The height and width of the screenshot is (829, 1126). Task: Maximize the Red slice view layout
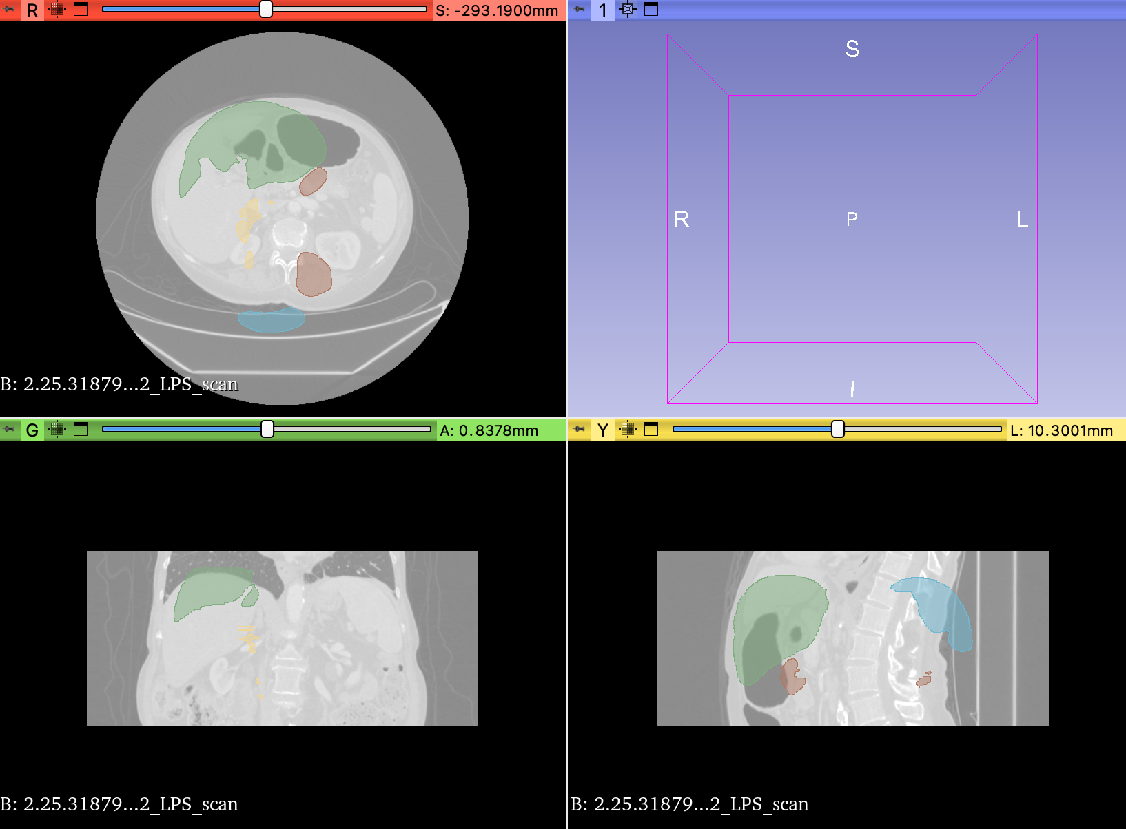(81, 10)
